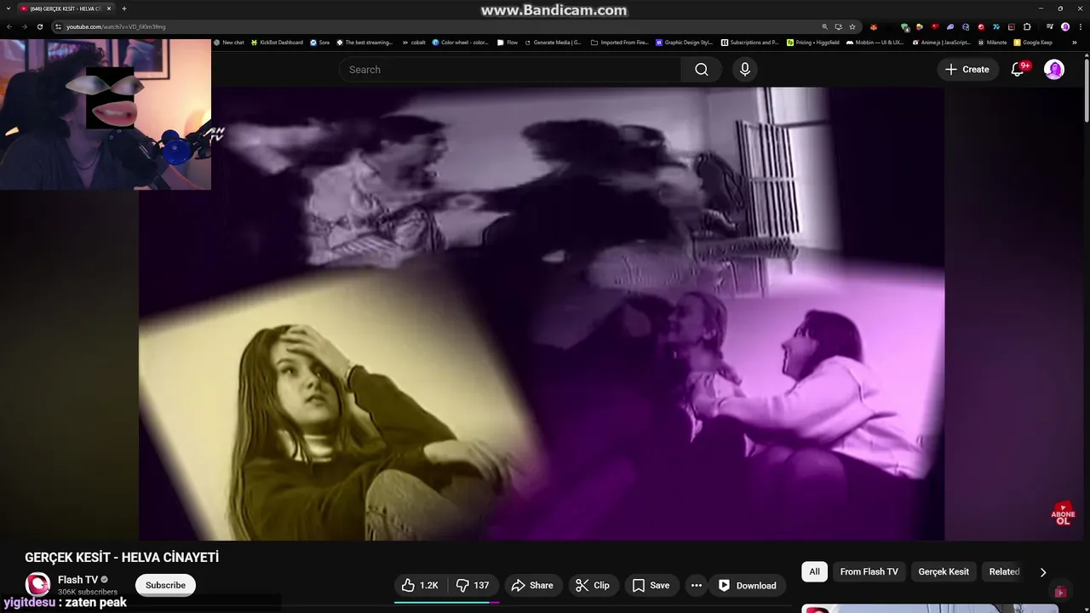Screen dimensions: 1090x613
Task: Reload the page in Chrome
Action: pos(40,26)
